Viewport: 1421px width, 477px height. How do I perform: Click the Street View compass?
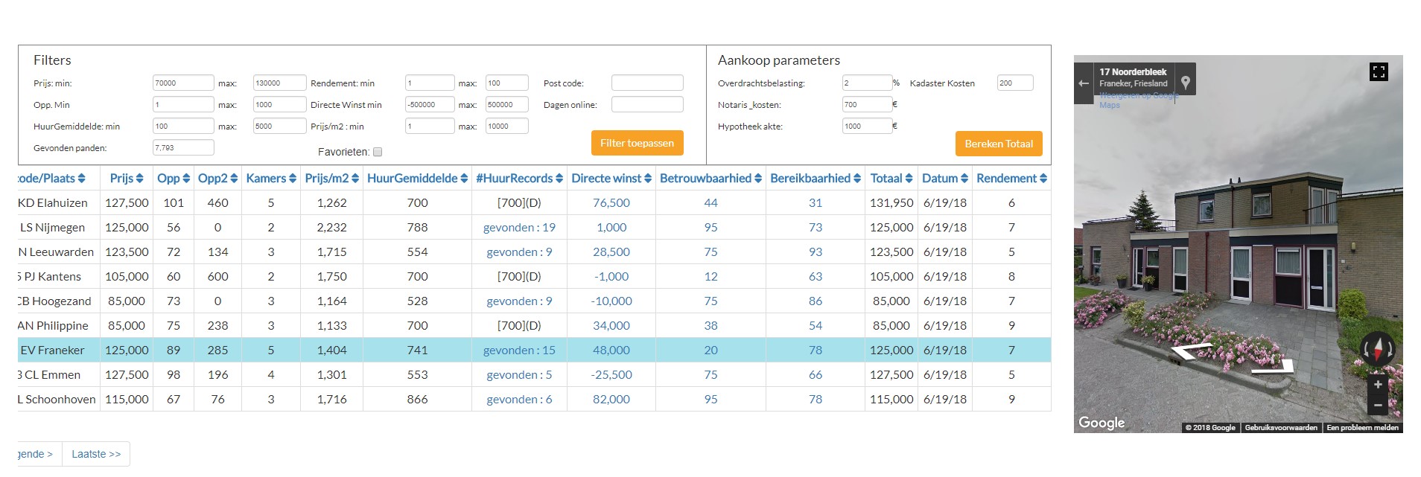coord(1377,348)
